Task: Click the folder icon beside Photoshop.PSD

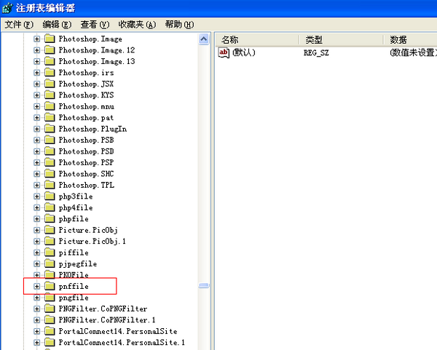Action: pyautogui.click(x=50, y=151)
